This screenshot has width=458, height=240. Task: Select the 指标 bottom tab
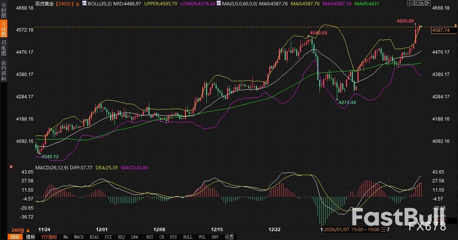[x=15, y=237]
